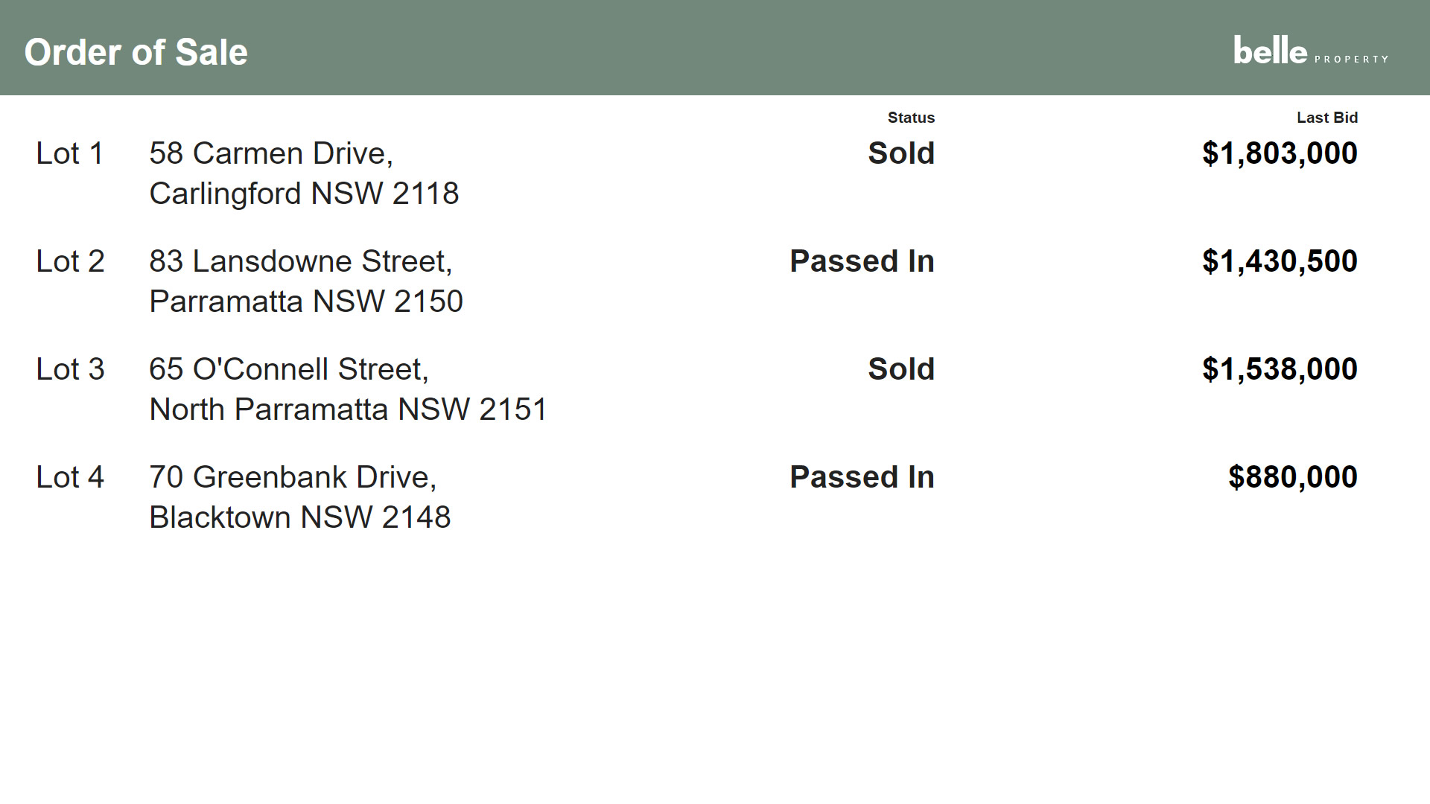This screenshot has height=804, width=1430.
Task: Click Lot 3 Sold status
Action: tap(900, 369)
